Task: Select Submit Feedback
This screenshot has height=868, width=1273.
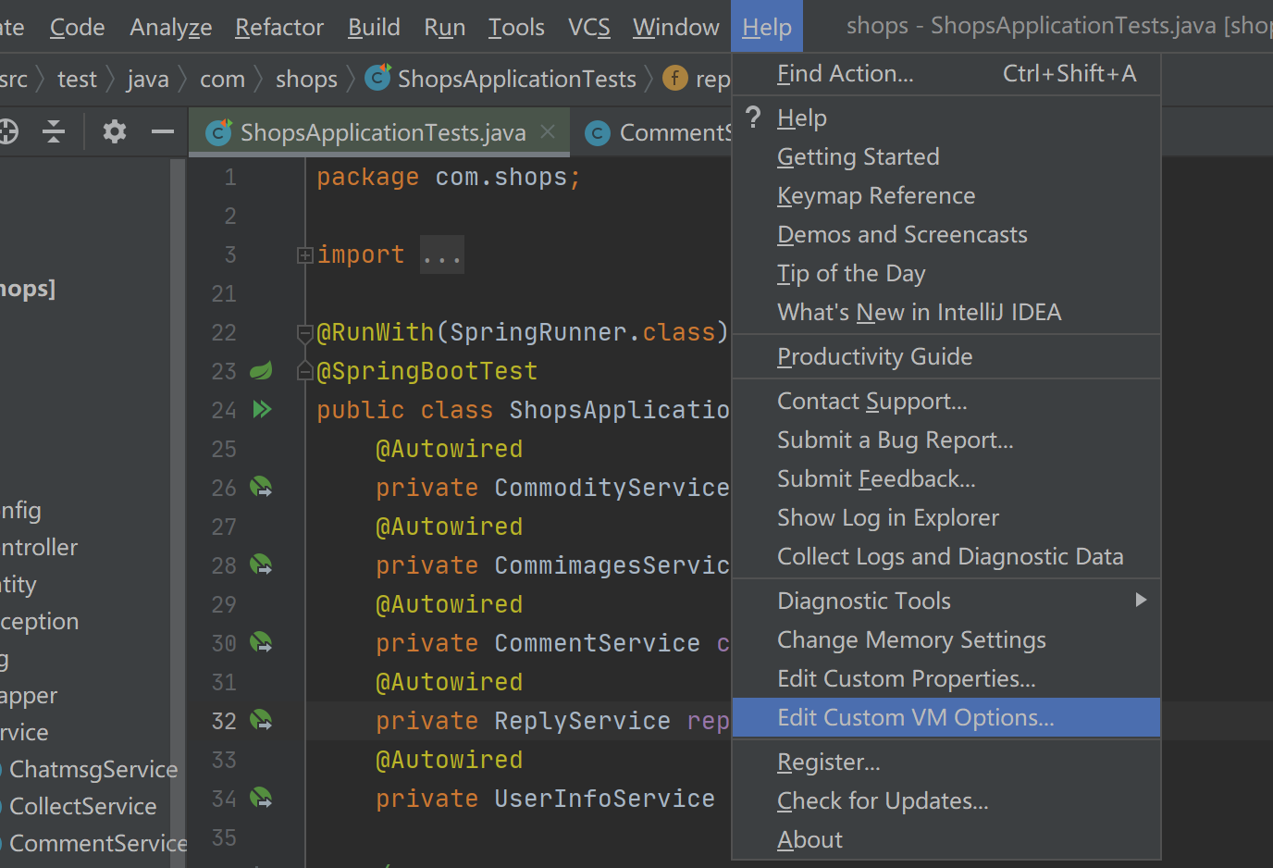Action: point(946,478)
